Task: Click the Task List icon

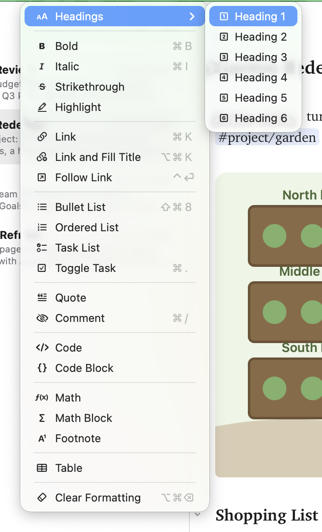Action: pyautogui.click(x=42, y=248)
